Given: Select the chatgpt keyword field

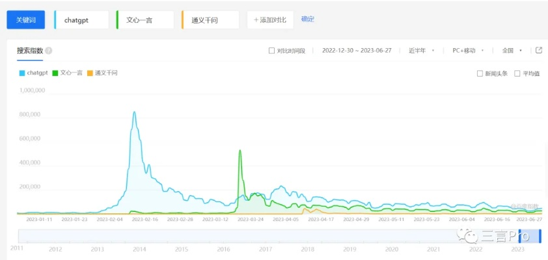Looking at the screenshot, I should [x=81, y=20].
